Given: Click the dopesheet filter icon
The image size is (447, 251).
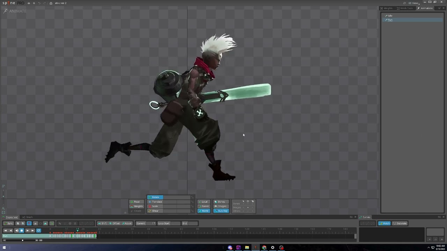Looking at the screenshot, I should click(x=29, y=223).
